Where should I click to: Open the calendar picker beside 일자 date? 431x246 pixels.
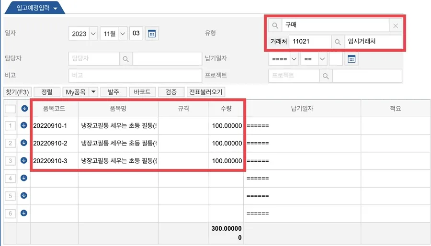[152, 34]
